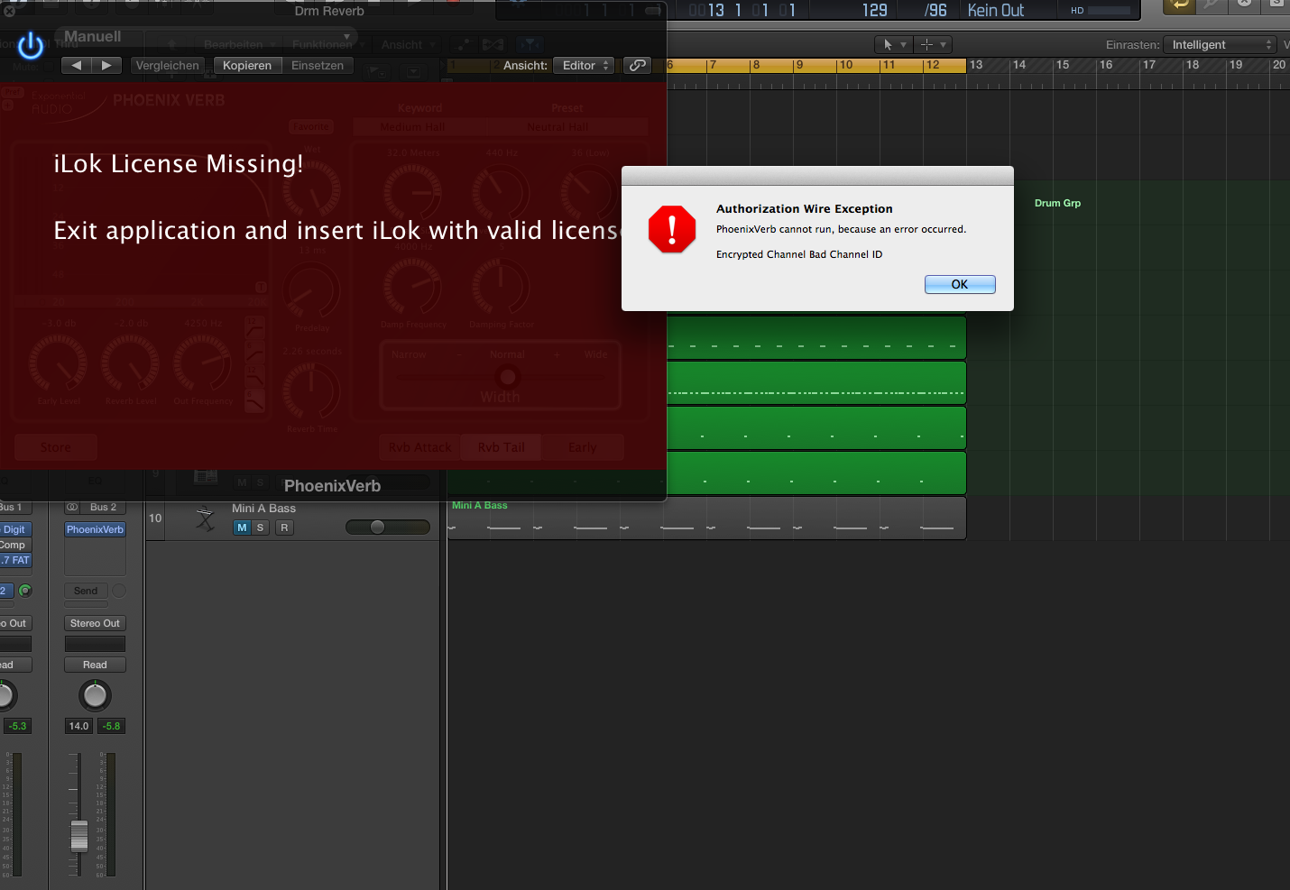Open the pointer tool menu

(893, 44)
